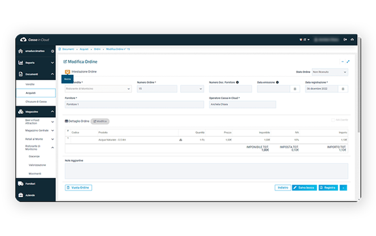This screenshot has height=236, width=376.
Task: Click the Documenti file icon
Action: pyautogui.click(x=21, y=74)
